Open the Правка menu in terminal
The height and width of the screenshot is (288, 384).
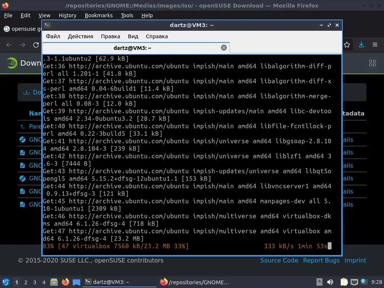(111, 36)
